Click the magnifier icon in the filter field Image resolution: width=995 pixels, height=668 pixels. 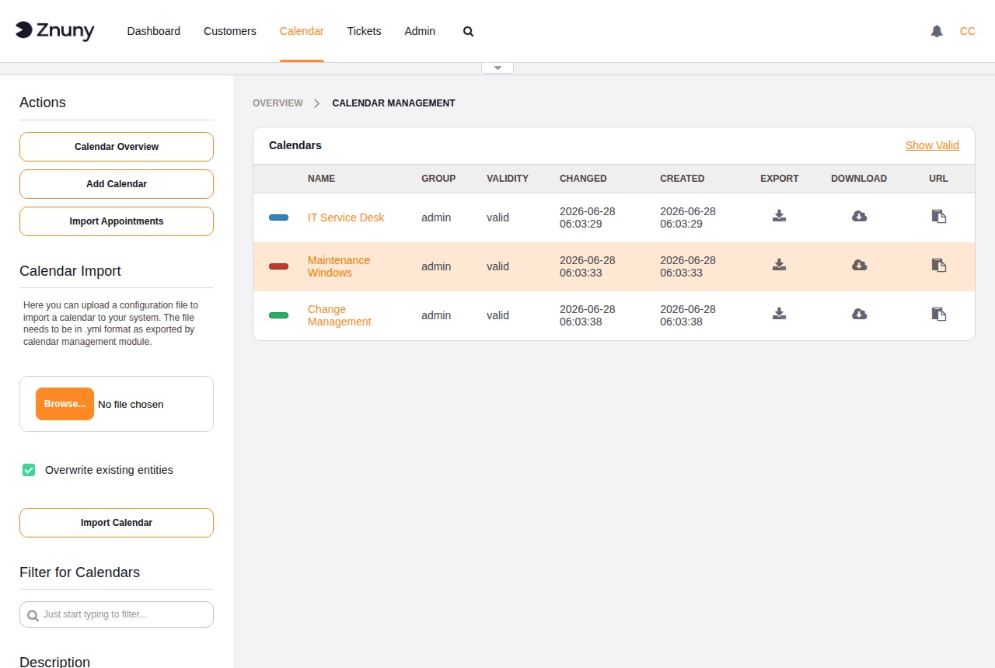point(33,615)
